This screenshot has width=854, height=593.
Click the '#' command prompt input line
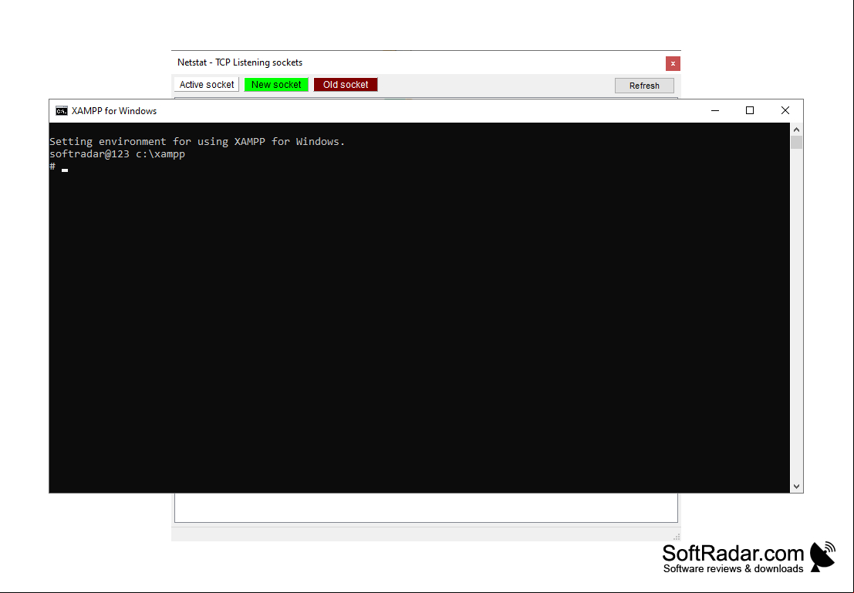coord(59,167)
